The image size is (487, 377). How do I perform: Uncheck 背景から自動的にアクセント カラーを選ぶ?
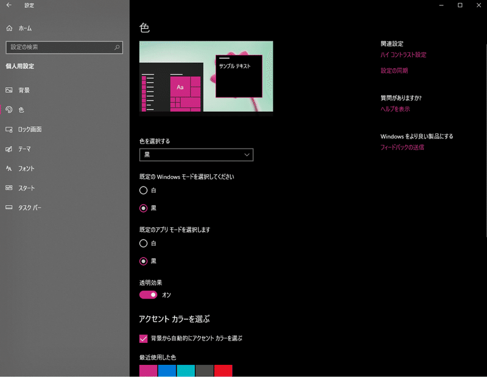143,339
